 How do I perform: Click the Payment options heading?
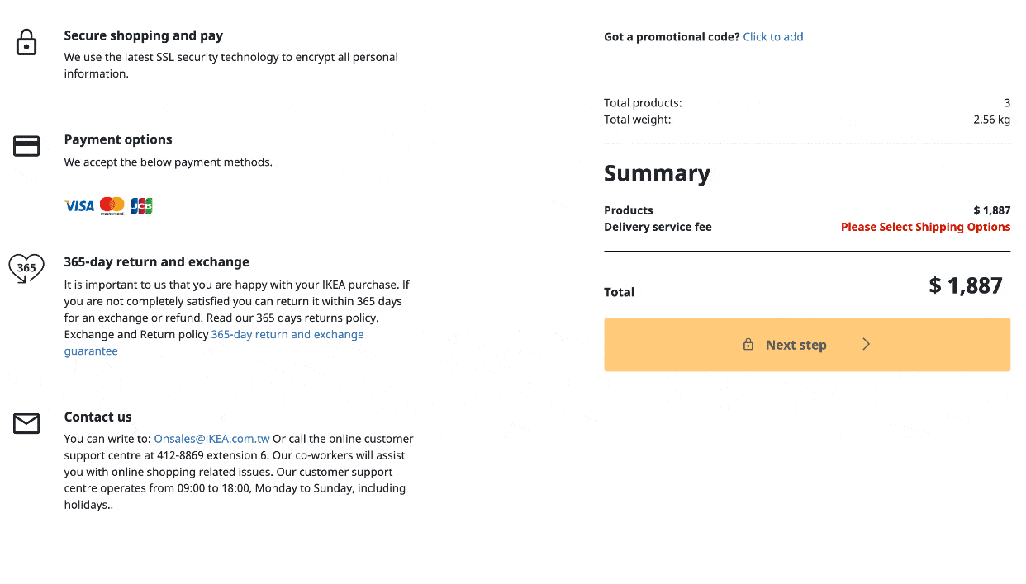(x=118, y=140)
